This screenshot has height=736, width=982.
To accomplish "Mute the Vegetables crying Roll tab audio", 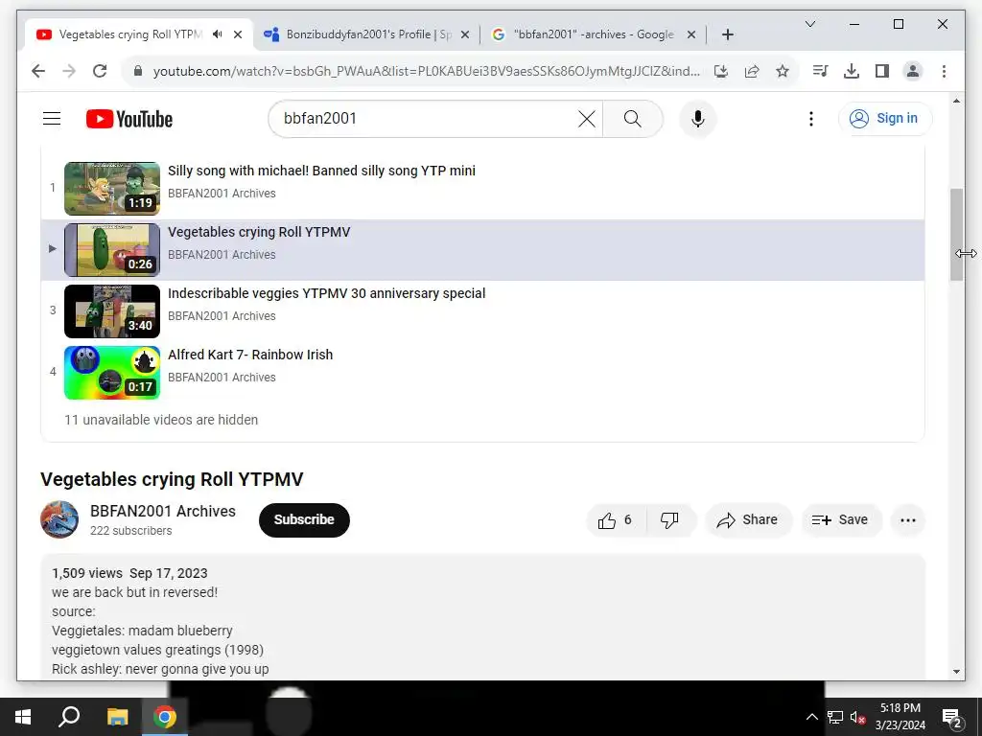I will click(218, 34).
